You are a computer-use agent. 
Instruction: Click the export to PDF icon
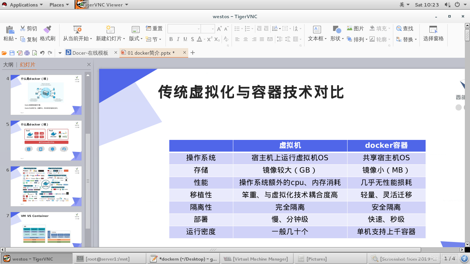[20, 53]
